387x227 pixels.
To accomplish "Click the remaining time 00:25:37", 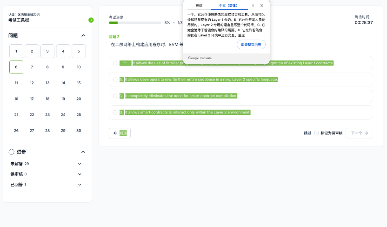I will tap(364, 23).
